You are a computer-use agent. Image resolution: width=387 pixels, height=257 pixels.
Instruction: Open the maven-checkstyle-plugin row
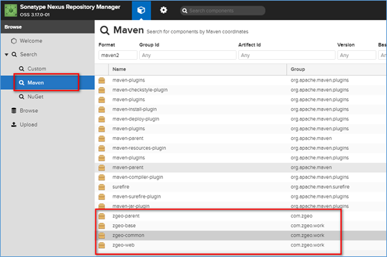coord(241,90)
